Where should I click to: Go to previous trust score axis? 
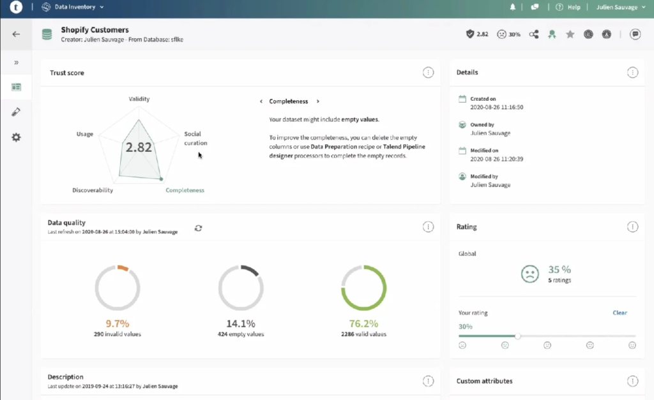pyautogui.click(x=261, y=101)
